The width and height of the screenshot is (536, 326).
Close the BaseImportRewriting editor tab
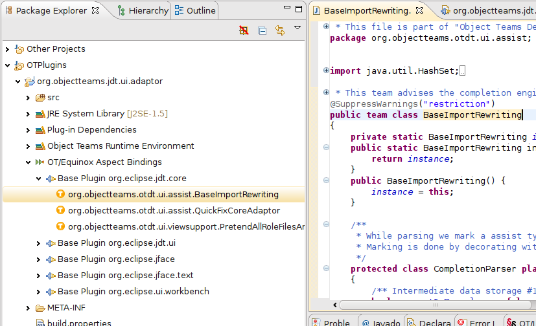419,10
